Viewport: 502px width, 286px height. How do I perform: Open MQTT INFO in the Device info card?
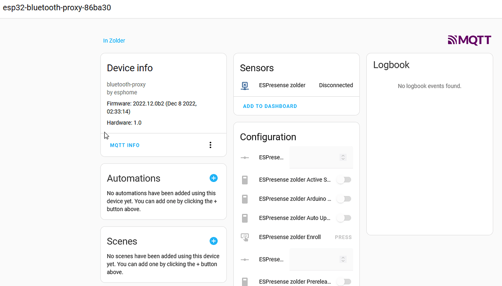coord(125,145)
